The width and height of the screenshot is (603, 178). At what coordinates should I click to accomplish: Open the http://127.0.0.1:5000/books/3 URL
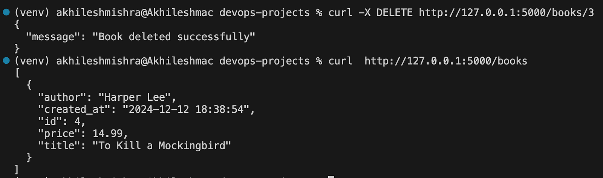pyautogui.click(x=506, y=12)
